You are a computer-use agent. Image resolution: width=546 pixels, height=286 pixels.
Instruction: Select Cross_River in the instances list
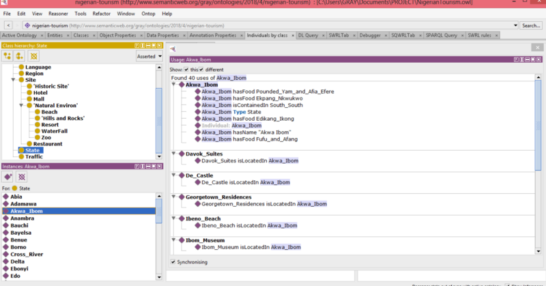[x=26, y=254]
